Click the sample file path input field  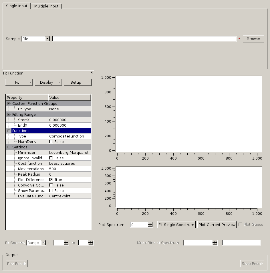pos(144,39)
